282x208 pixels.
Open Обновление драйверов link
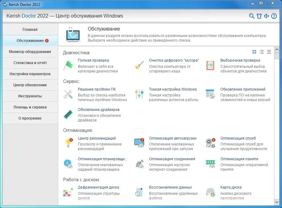click(99, 110)
